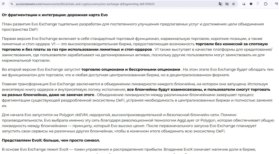
Task: Click the heading about the Evo roadmap
Action: [x=55, y=15]
